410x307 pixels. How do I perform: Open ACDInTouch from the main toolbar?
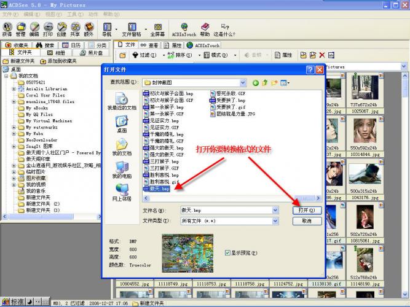tap(184, 29)
